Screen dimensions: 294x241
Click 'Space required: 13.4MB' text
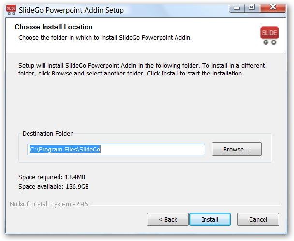tap(52, 177)
